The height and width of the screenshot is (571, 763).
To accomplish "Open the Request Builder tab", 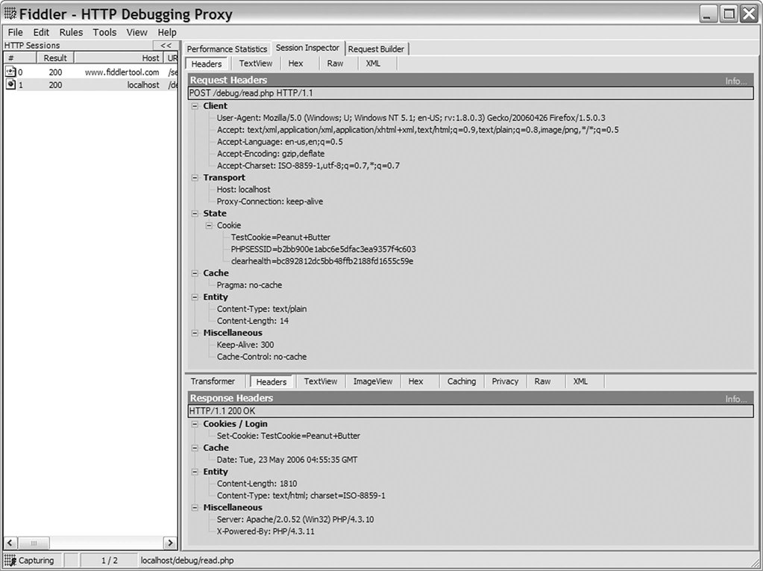I will (376, 49).
